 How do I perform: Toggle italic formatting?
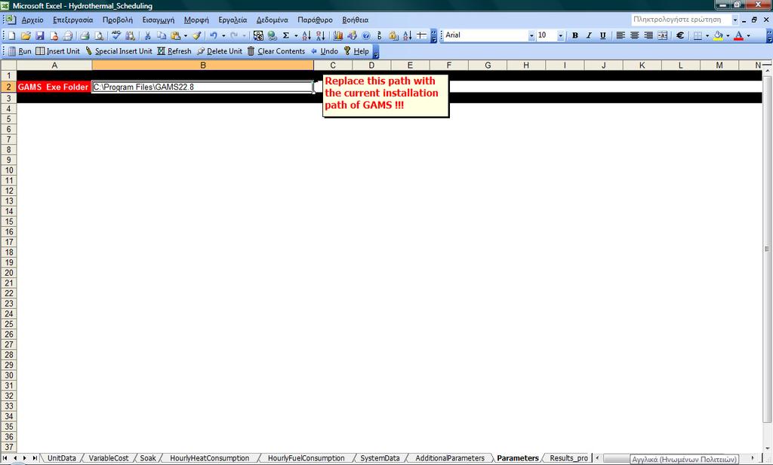point(589,35)
